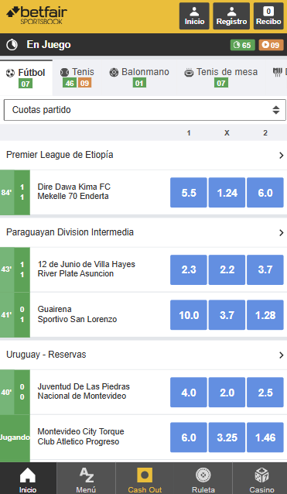Open Montevideo City Torque match
Viewport: 287px width, 494px height.
coord(81,437)
